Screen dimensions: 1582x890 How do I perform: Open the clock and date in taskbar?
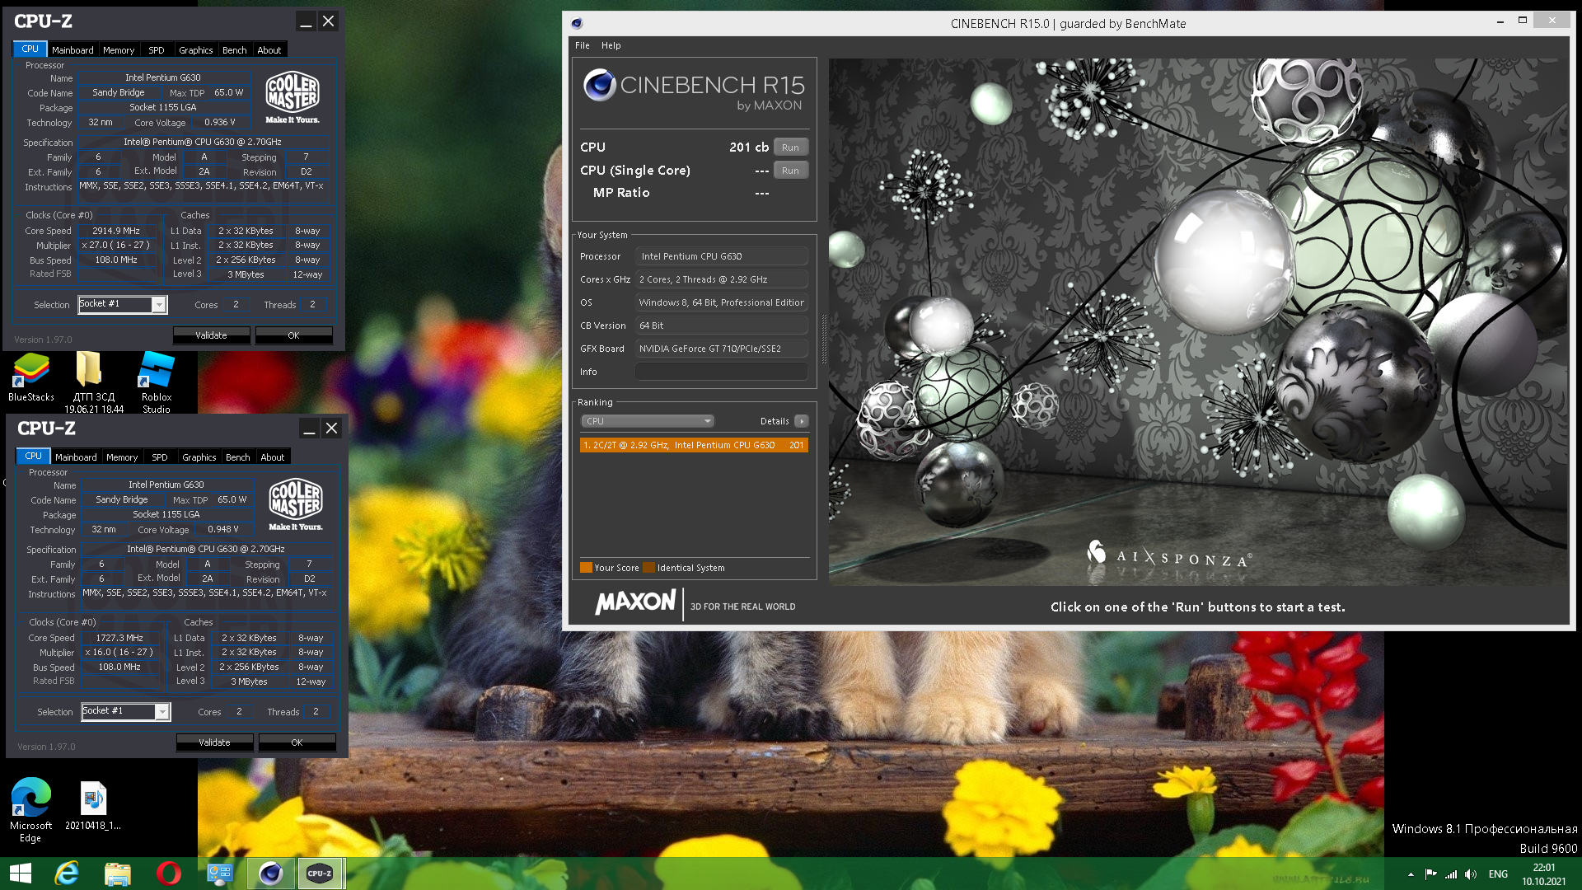pyautogui.click(x=1544, y=874)
